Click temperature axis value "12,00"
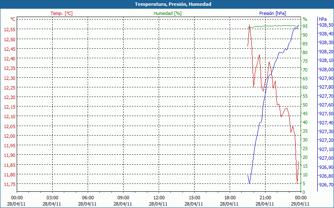The image size is (334, 208). tap(10, 136)
